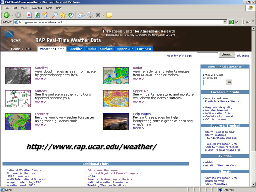Switch to the Satellite tab

[75, 49]
